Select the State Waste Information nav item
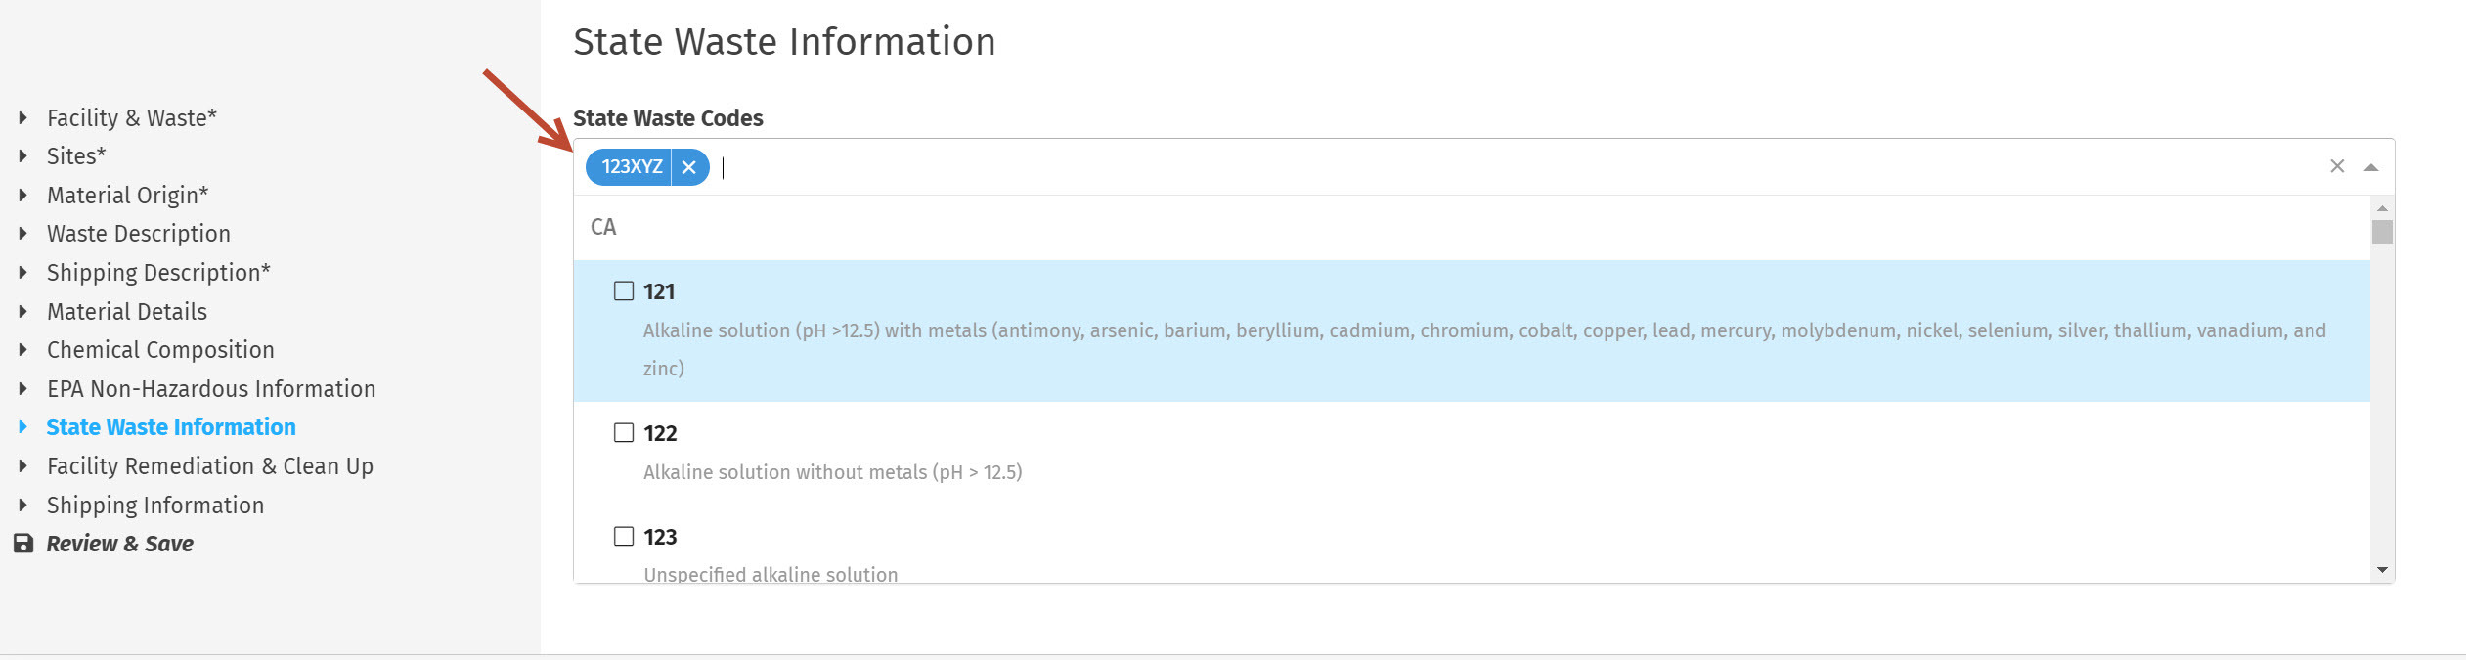2466x660 pixels. (x=171, y=427)
